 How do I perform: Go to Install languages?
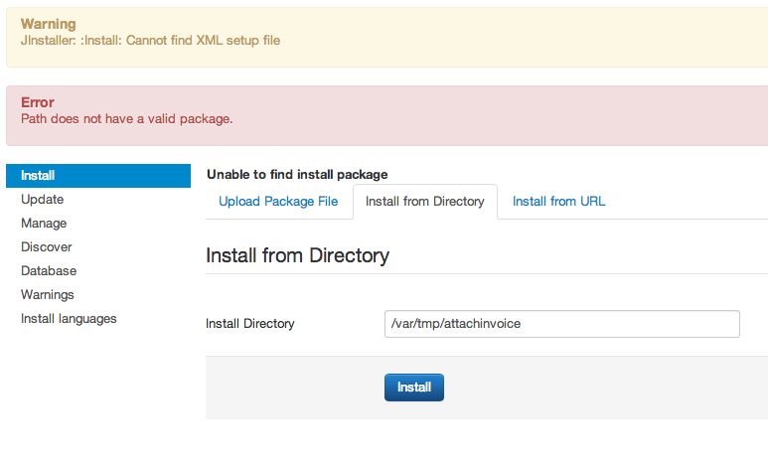pos(69,319)
